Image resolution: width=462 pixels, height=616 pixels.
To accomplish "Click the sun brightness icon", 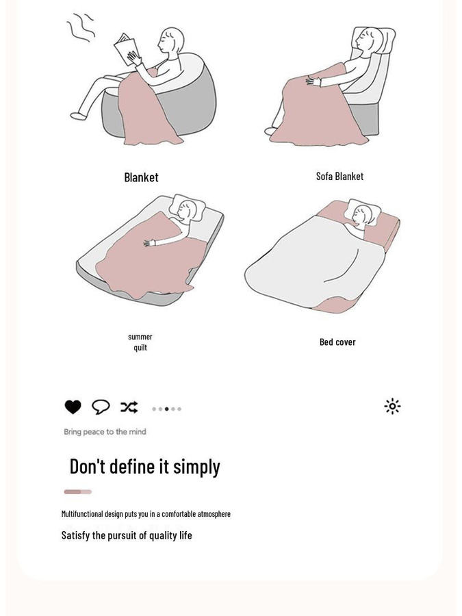I will point(392,406).
